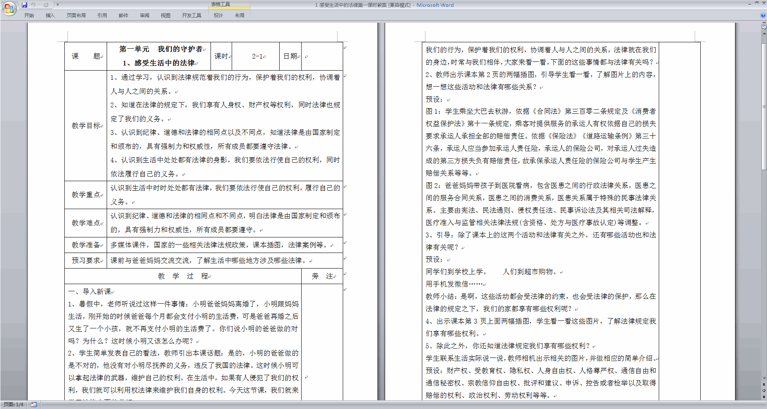Click the document title in the title bar
Screen dimensions: 767x409
pyautogui.click(x=384, y=5)
